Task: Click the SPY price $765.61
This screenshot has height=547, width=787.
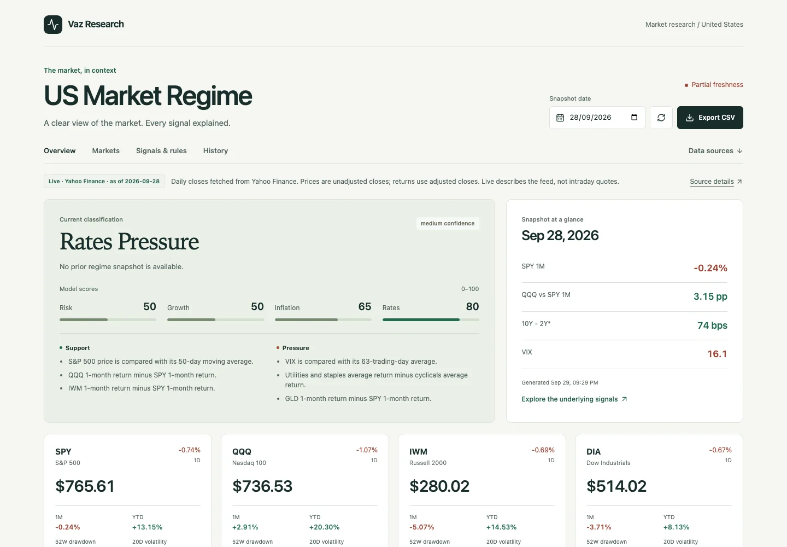Action: 85,486
